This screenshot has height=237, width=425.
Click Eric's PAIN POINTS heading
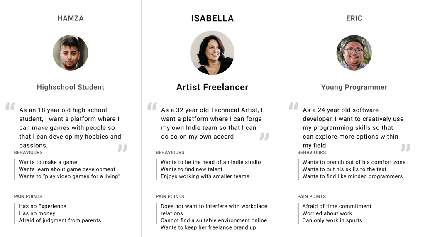312,196
